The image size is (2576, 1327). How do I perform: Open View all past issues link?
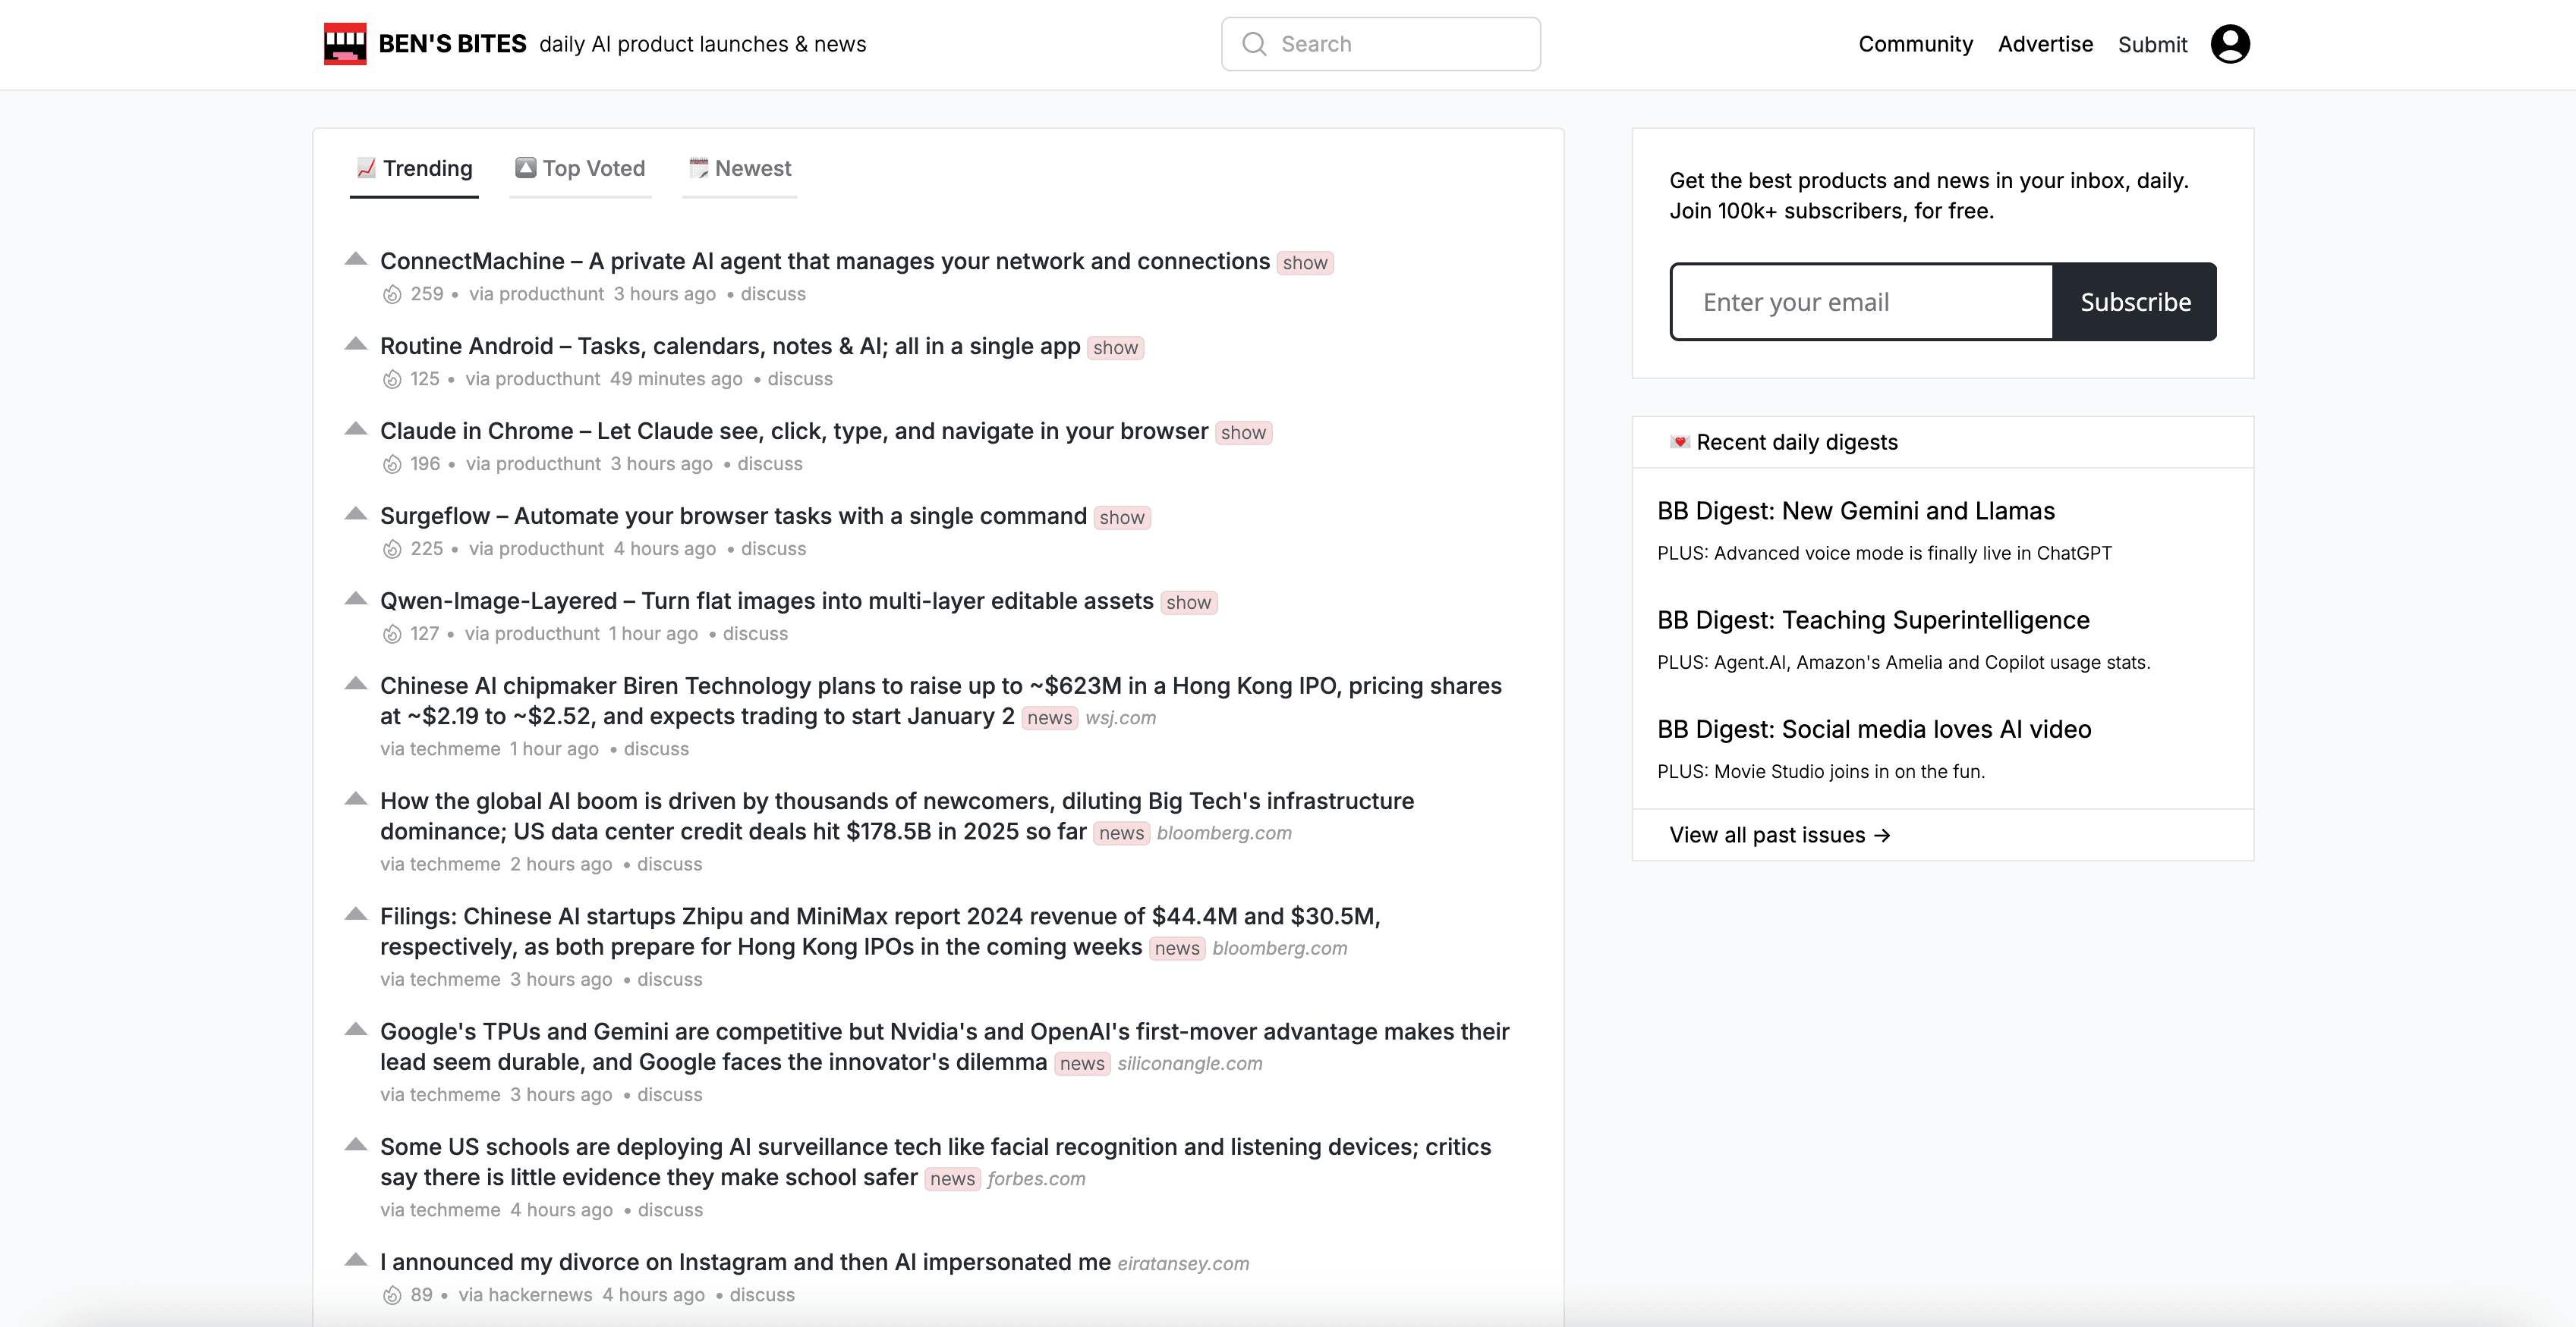coord(1780,836)
